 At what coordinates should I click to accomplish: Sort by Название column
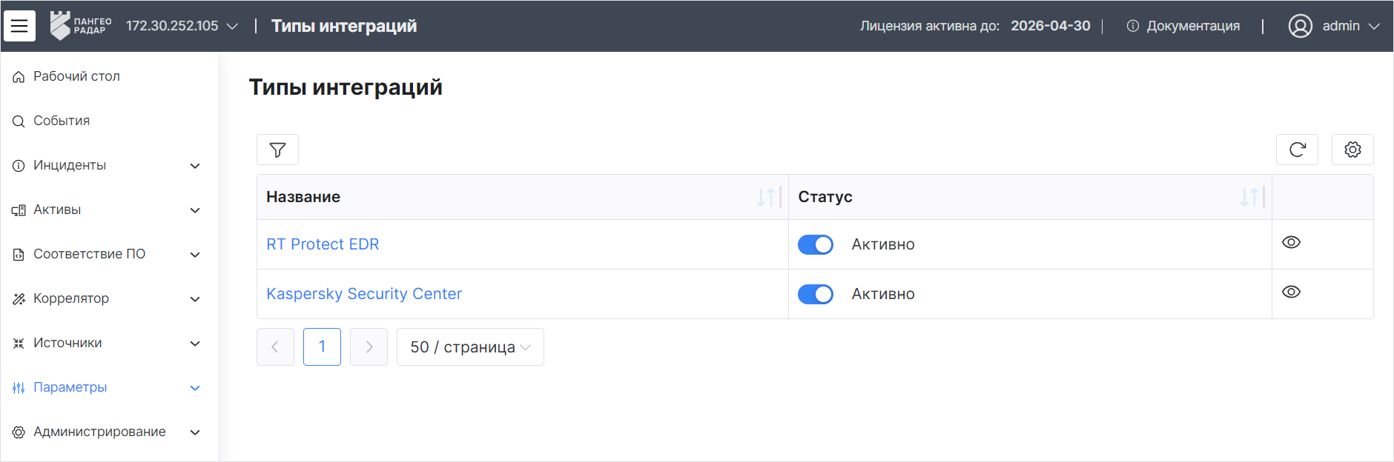tap(766, 197)
